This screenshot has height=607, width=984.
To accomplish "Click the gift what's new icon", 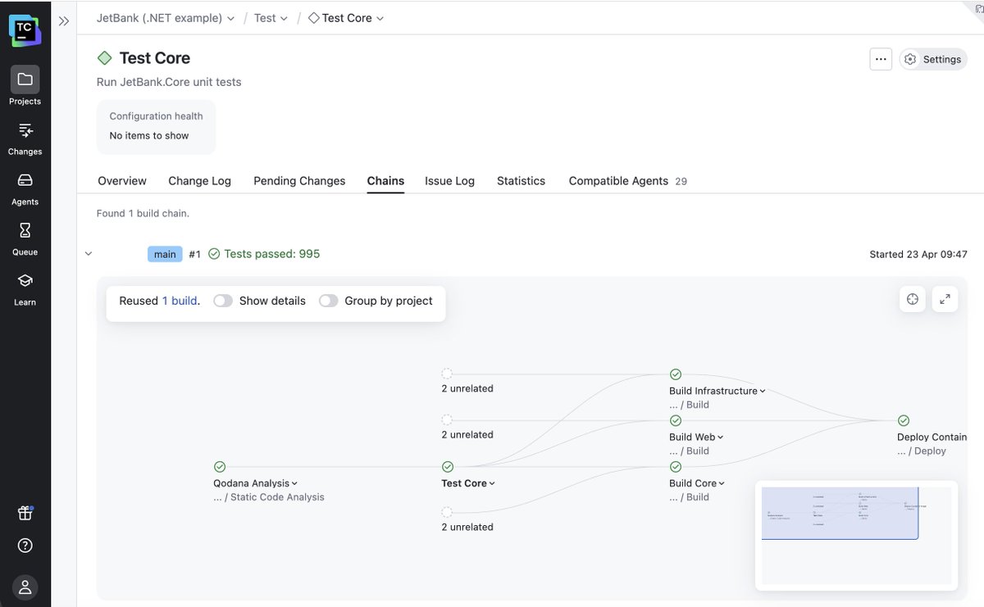I will 25,513.
